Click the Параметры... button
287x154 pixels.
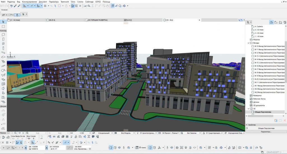pos(266,132)
